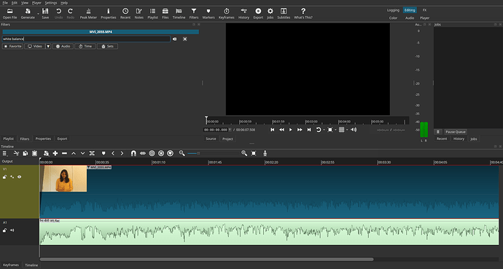Open the Properties panel from toolbar
Image resolution: width=503 pixels, height=269 pixels.
pos(109,14)
